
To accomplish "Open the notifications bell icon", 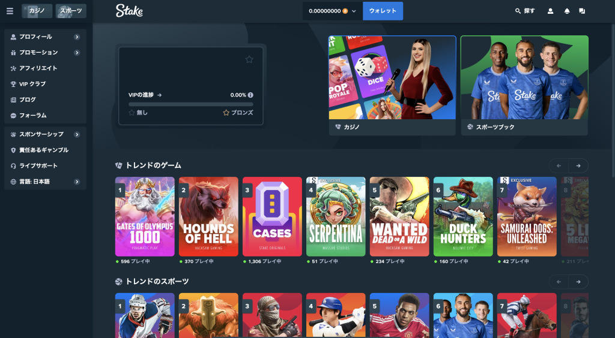I will pos(567,11).
